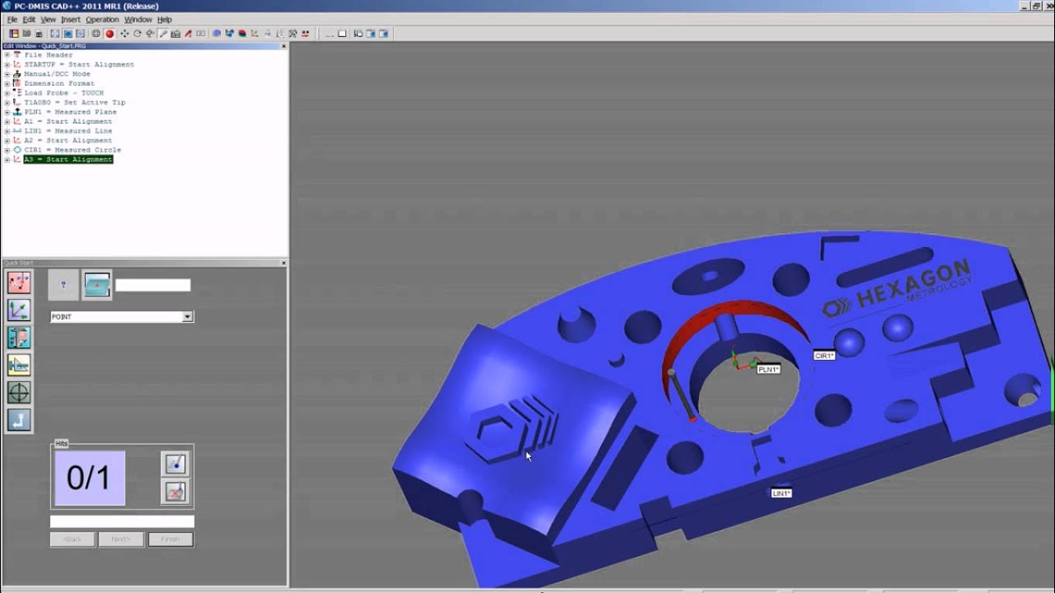
Task: Open the Operation menu
Action: click(102, 19)
